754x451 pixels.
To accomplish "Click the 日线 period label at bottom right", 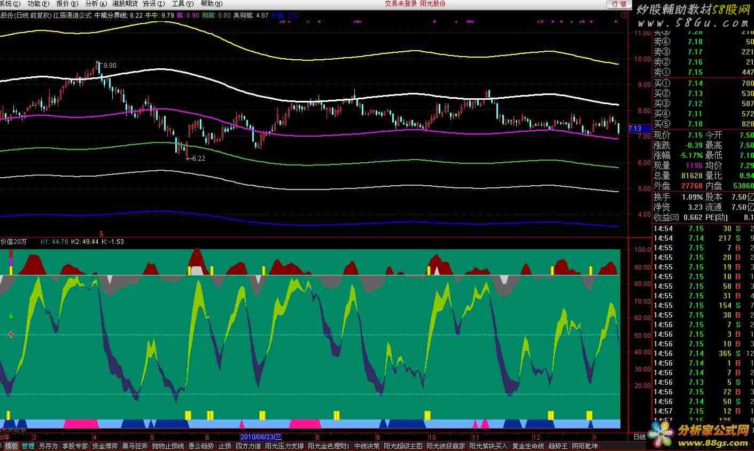I will tap(639, 437).
